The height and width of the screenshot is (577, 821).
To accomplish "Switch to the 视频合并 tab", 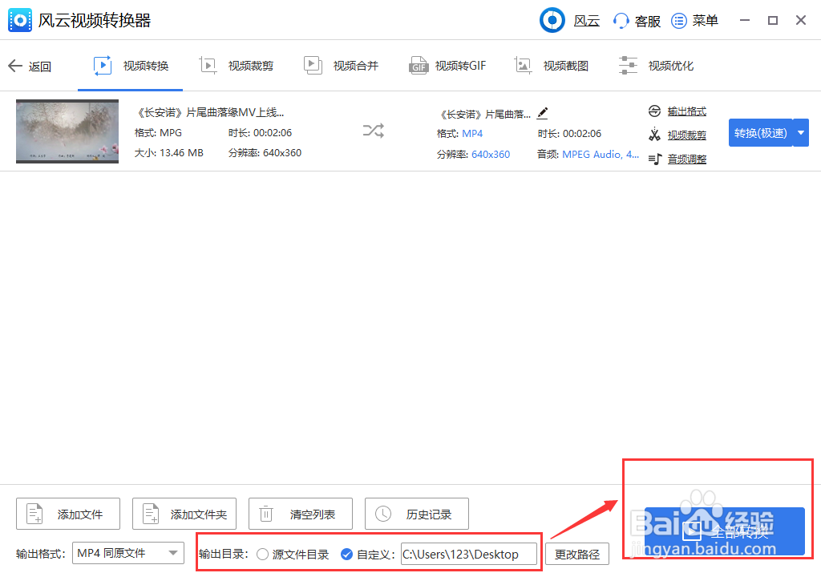I will coord(341,66).
